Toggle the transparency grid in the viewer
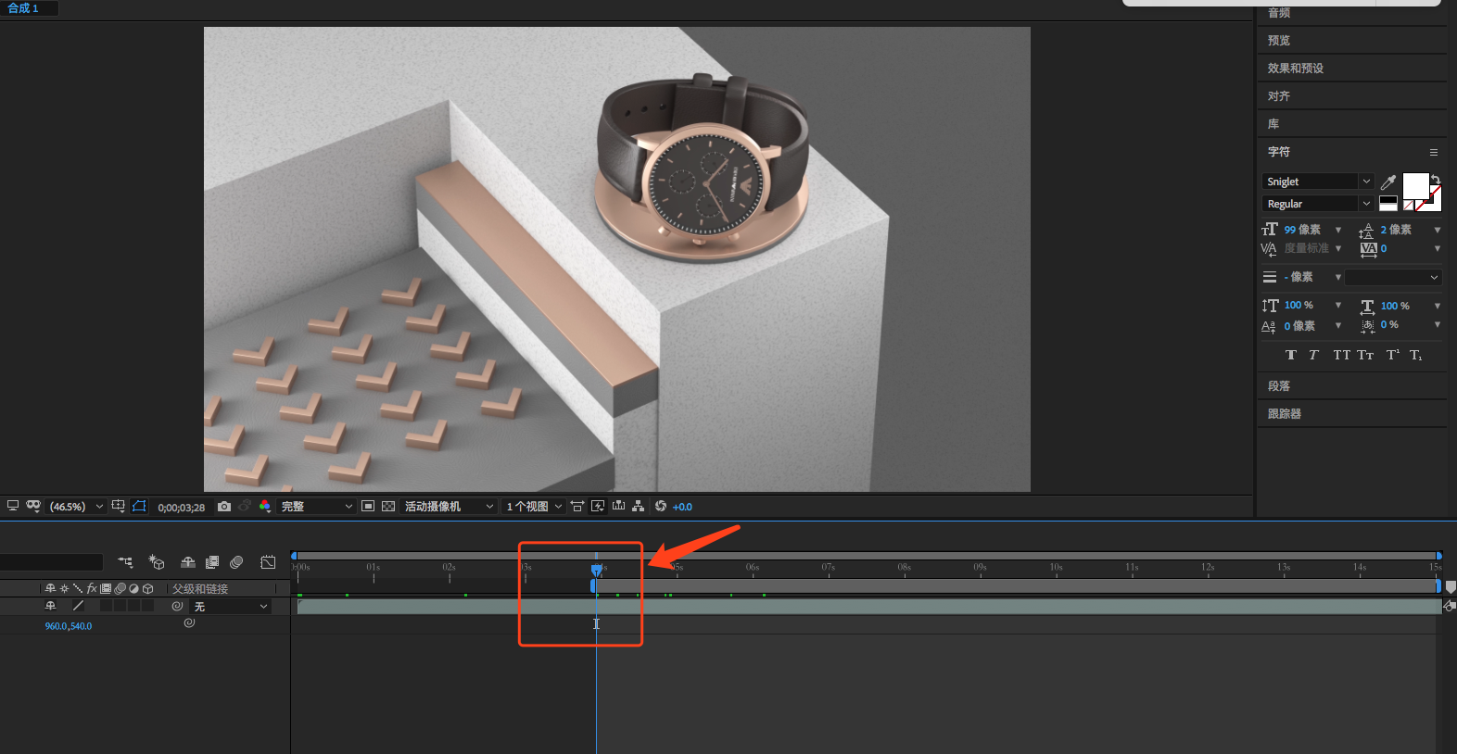 (388, 507)
